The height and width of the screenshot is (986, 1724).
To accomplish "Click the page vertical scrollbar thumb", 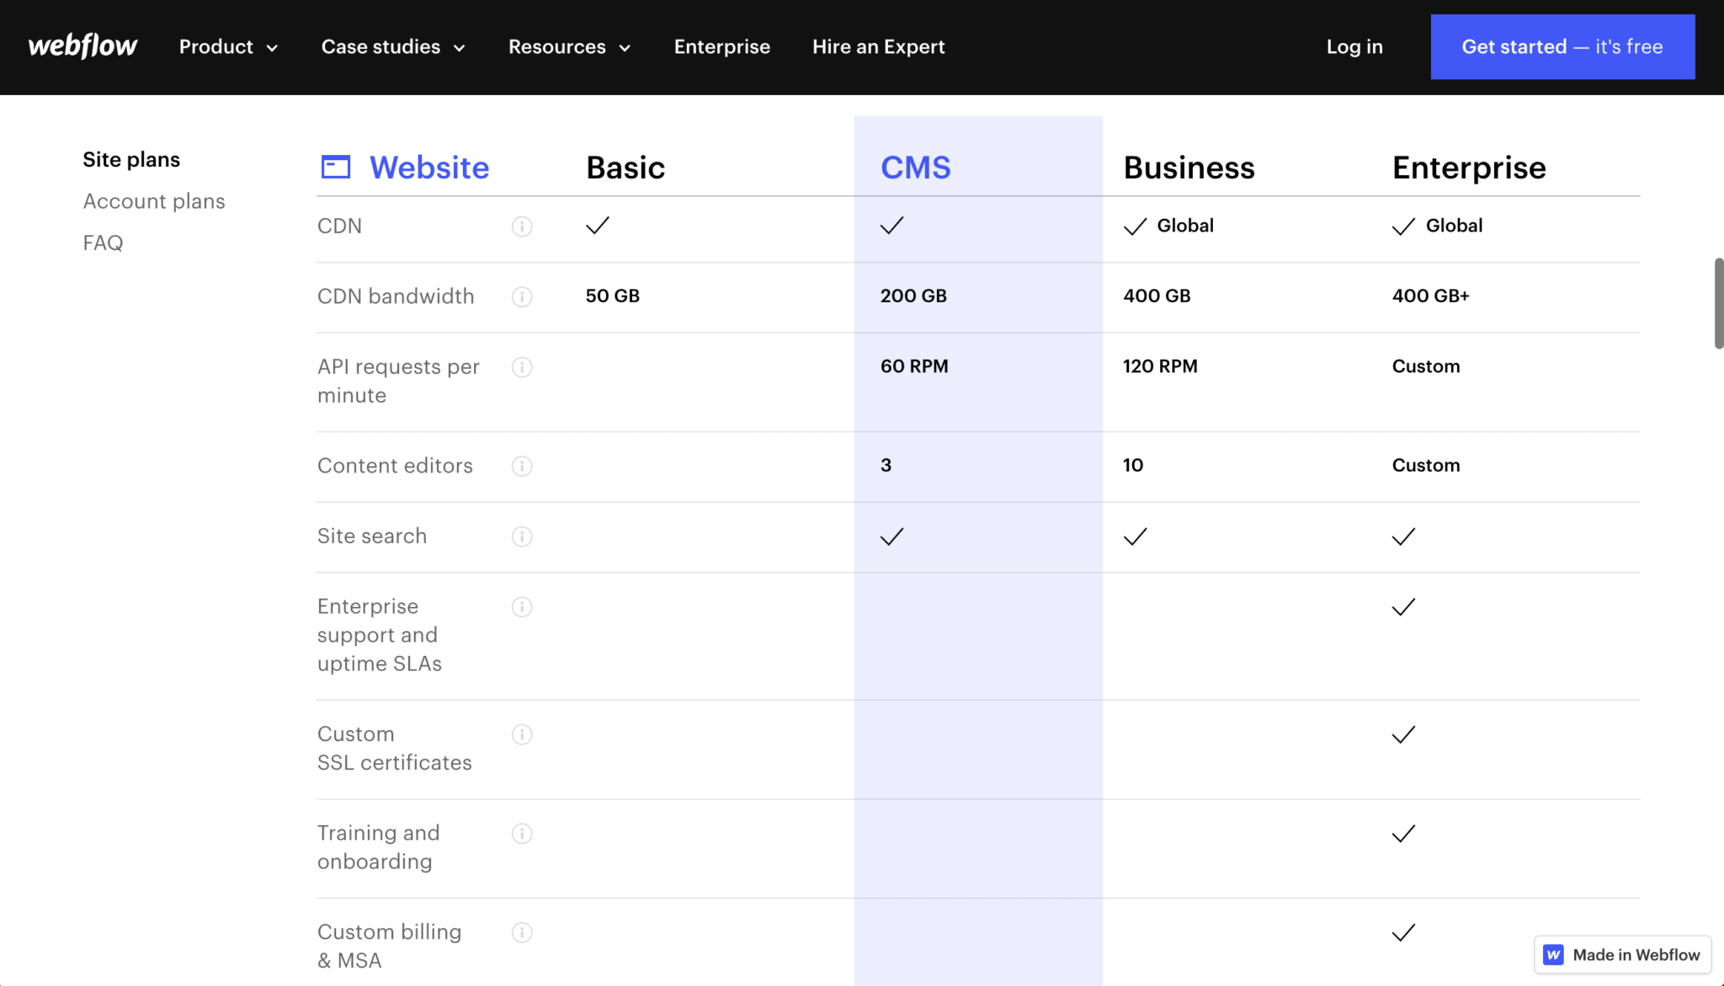I will coord(1718,303).
